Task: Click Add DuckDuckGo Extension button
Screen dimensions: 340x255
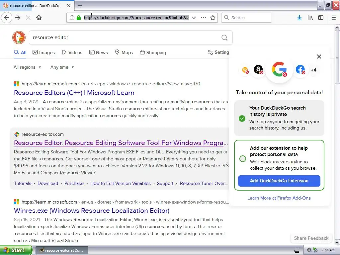Action: pos(279,181)
